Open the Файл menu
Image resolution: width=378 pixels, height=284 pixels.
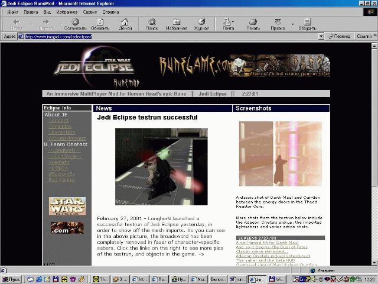point(12,12)
